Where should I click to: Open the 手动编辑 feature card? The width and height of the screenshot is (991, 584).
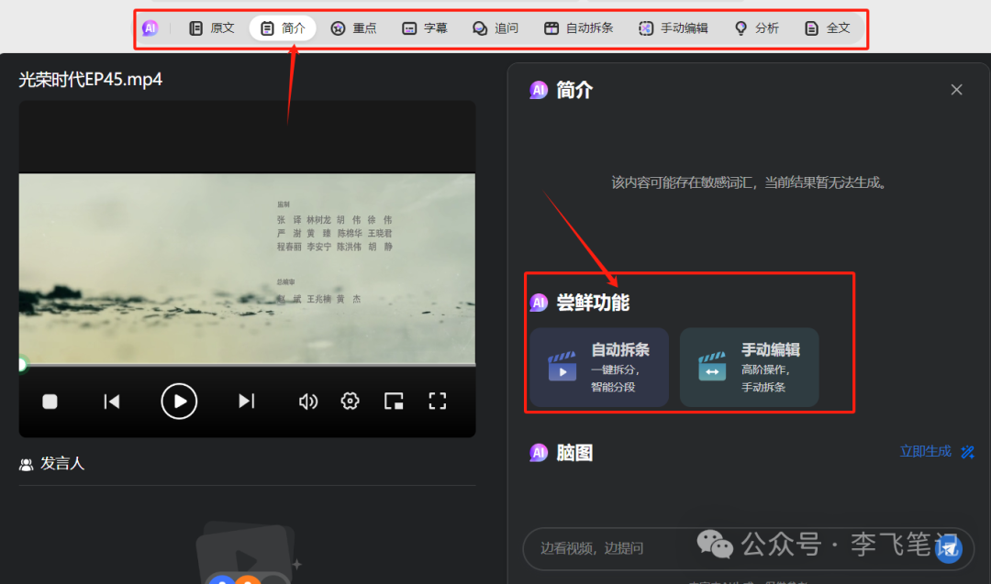[749, 368]
